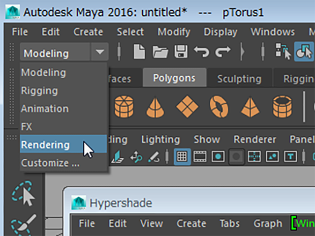
Task: Open the Windows menu
Action: (x=273, y=32)
